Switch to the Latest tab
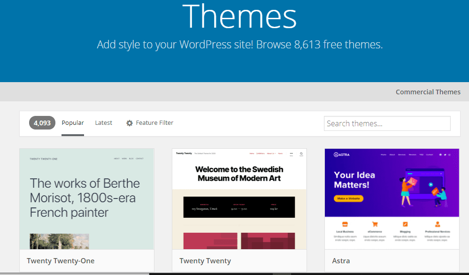 click(103, 123)
